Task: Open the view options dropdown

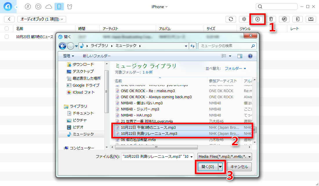Action: [x=230, y=56]
